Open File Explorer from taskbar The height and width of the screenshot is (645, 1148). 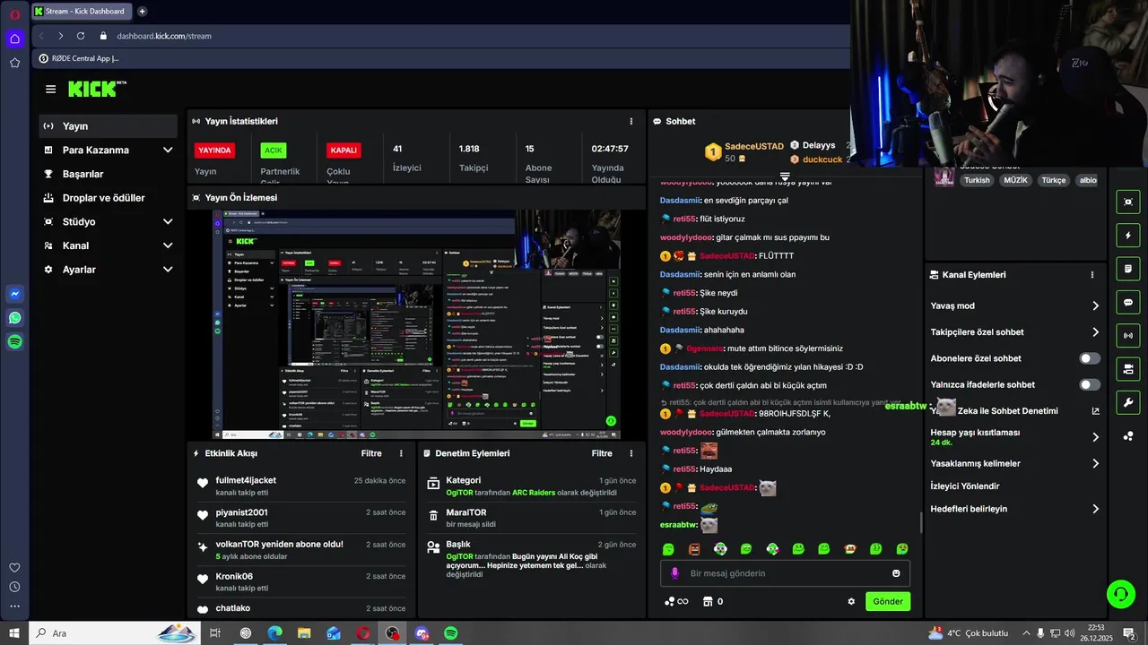pyautogui.click(x=304, y=633)
